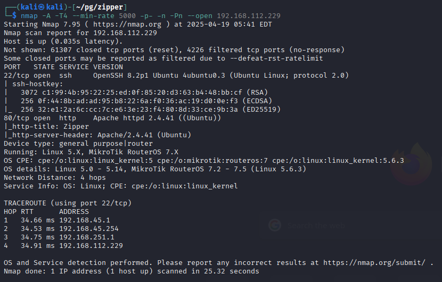
Task: Click the 'Nmap done' summary line
Action: 132,271
